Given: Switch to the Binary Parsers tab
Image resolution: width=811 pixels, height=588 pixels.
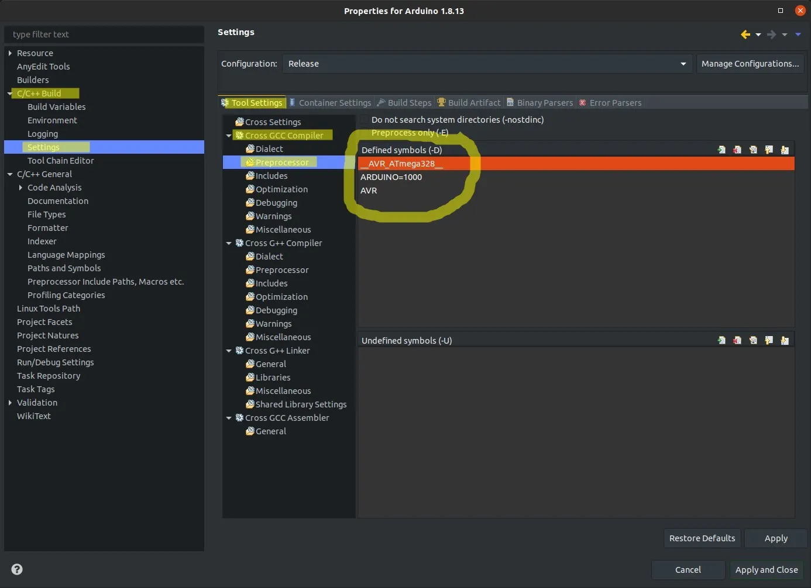Looking at the screenshot, I should point(540,103).
